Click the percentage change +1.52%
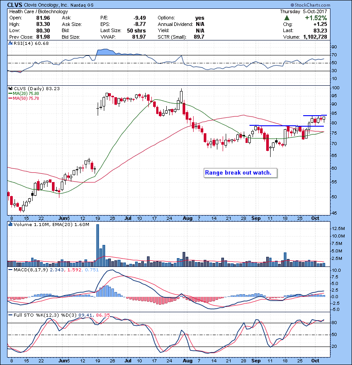352x365 pixels. coord(316,18)
